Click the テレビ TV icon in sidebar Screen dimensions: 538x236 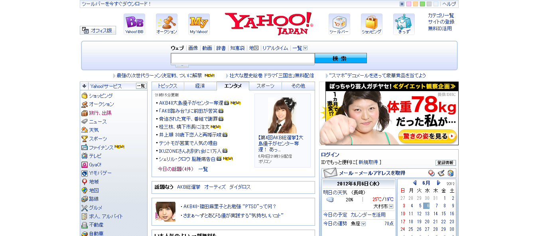tap(85, 156)
